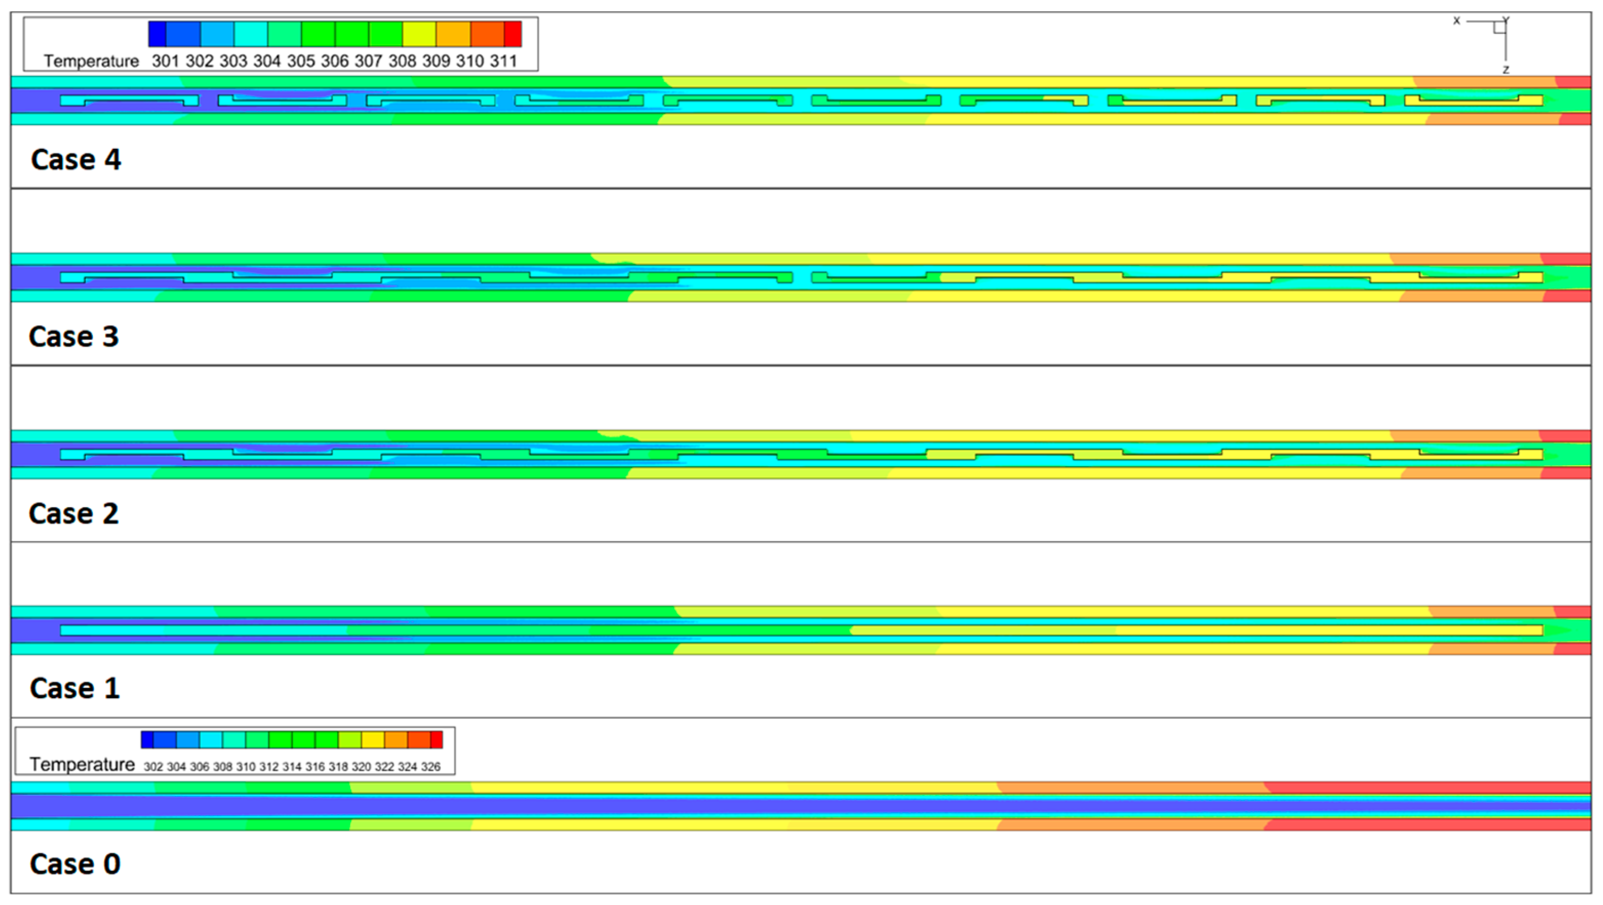The width and height of the screenshot is (1603, 905).
Task: Click the dark blue swatch in top legend
Action: pyautogui.click(x=157, y=34)
